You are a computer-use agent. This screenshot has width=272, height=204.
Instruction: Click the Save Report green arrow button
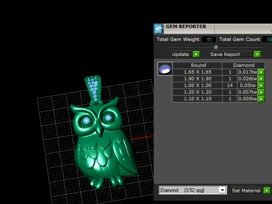[257, 54]
